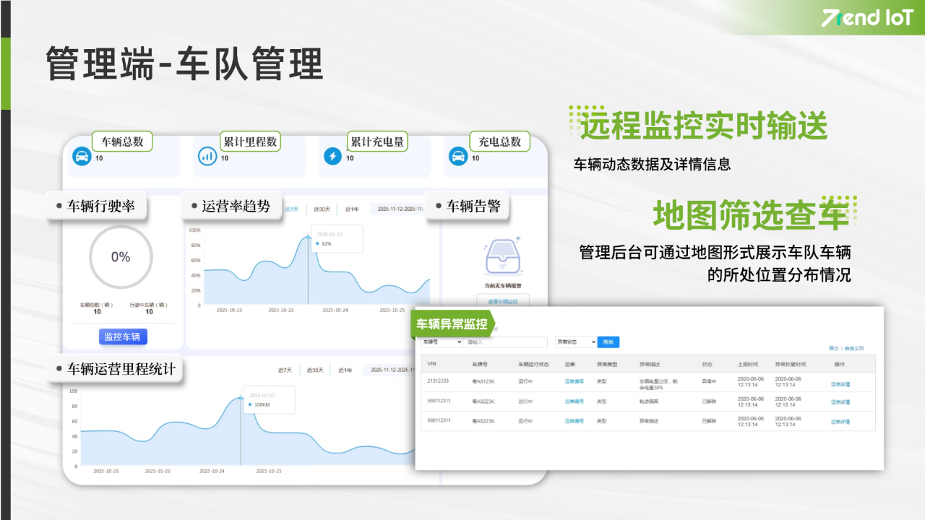Viewport: 925px width, 520px height.
Task: Select 近7天 tab in 车辆运营里程统计 chart
Action: tap(285, 370)
